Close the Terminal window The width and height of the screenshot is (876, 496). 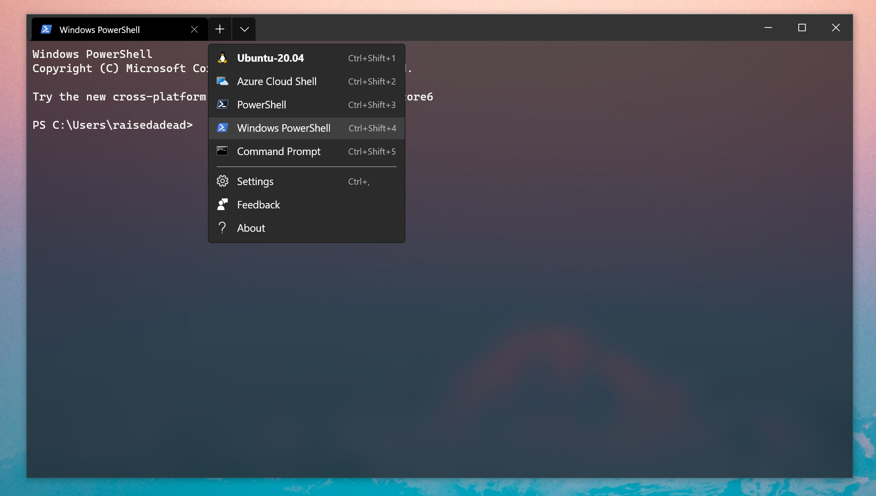(x=836, y=28)
